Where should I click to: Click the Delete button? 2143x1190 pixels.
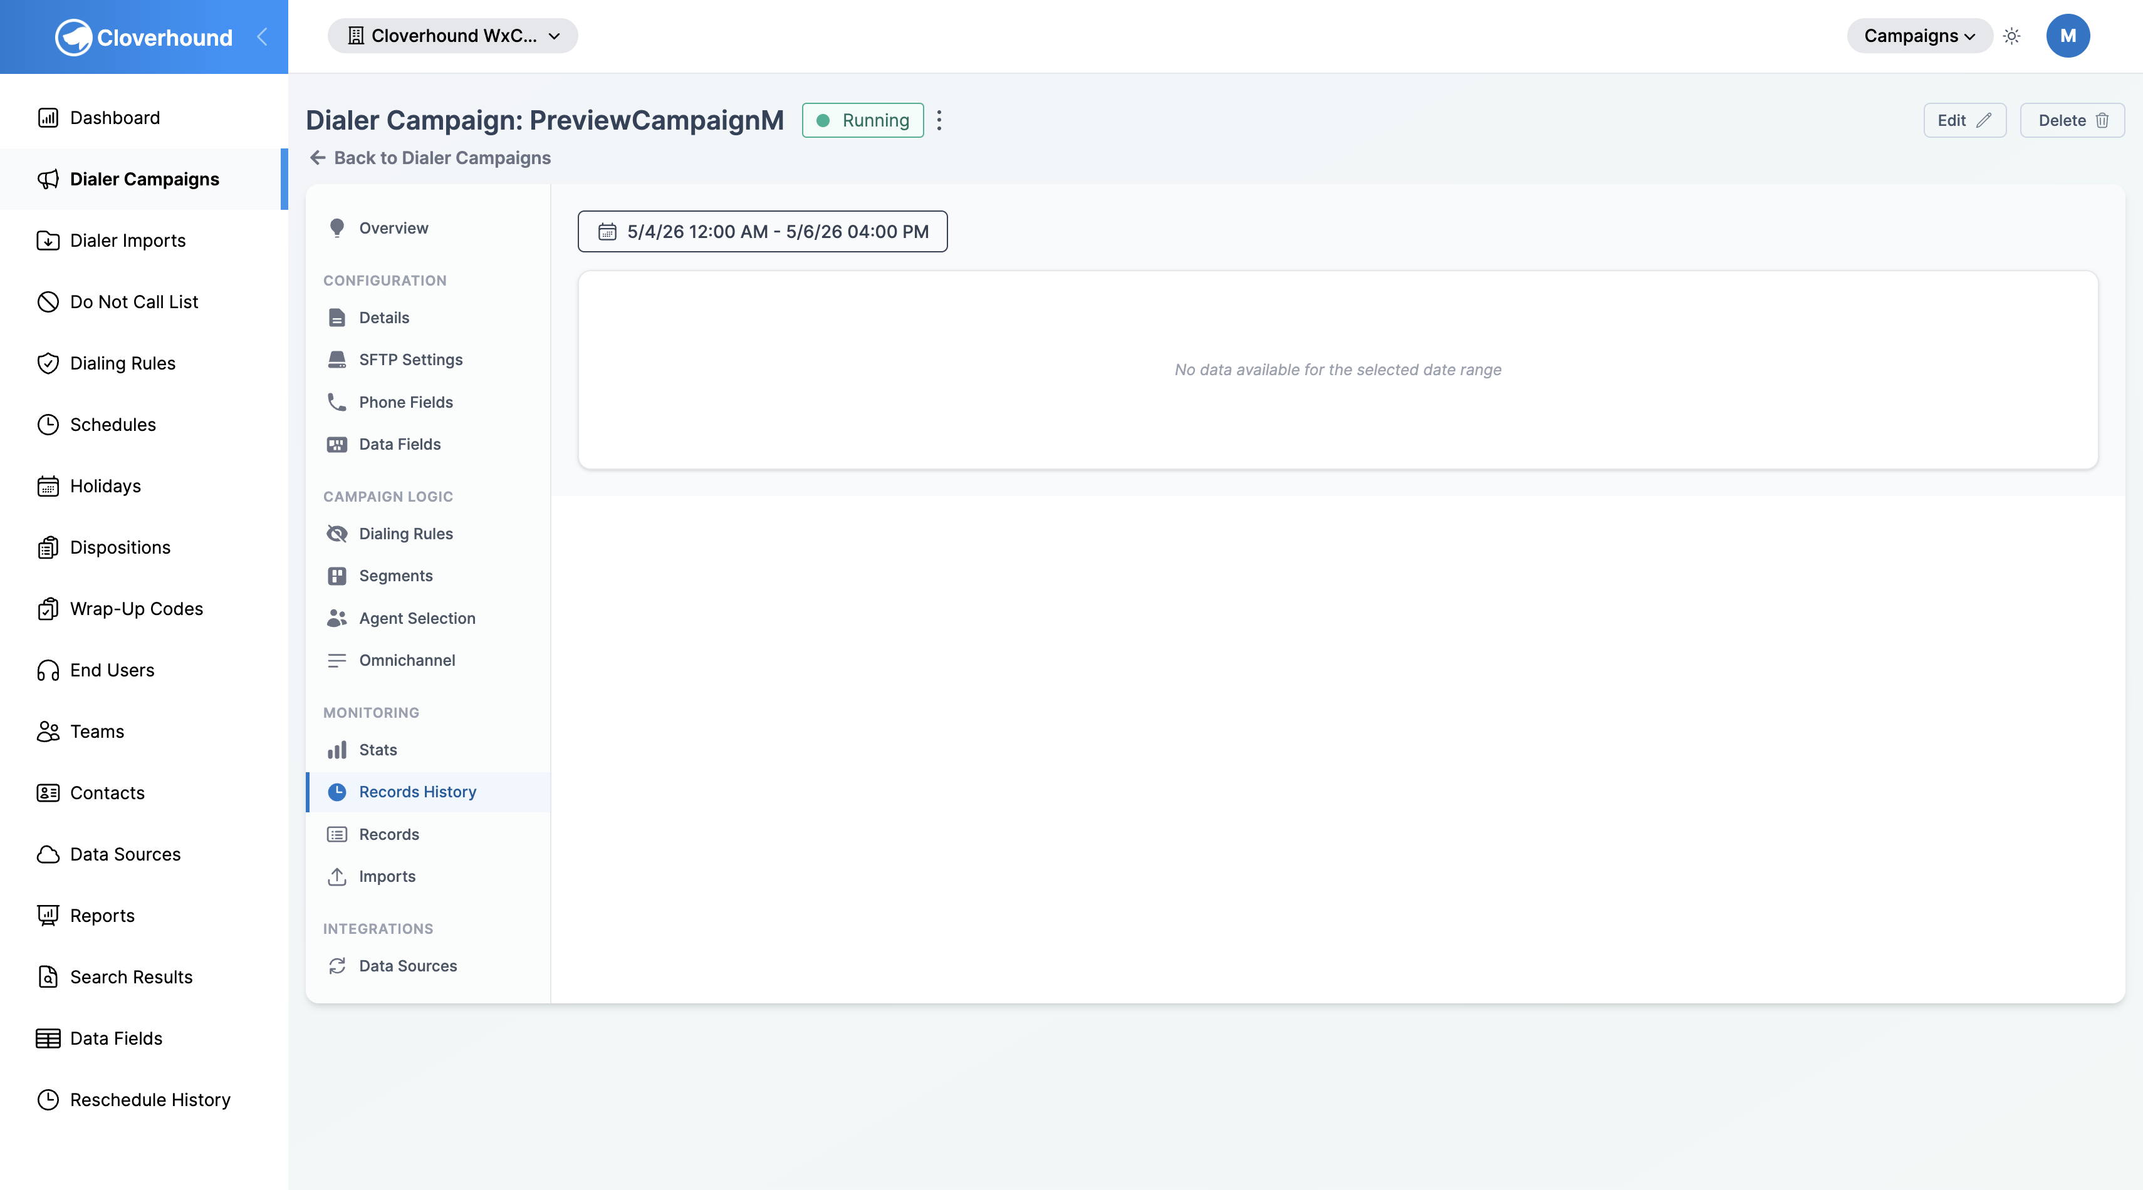tap(2072, 121)
